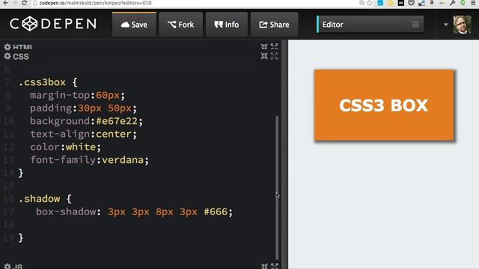
Task: Minimize the CSS editor panel
Action: pos(264,56)
